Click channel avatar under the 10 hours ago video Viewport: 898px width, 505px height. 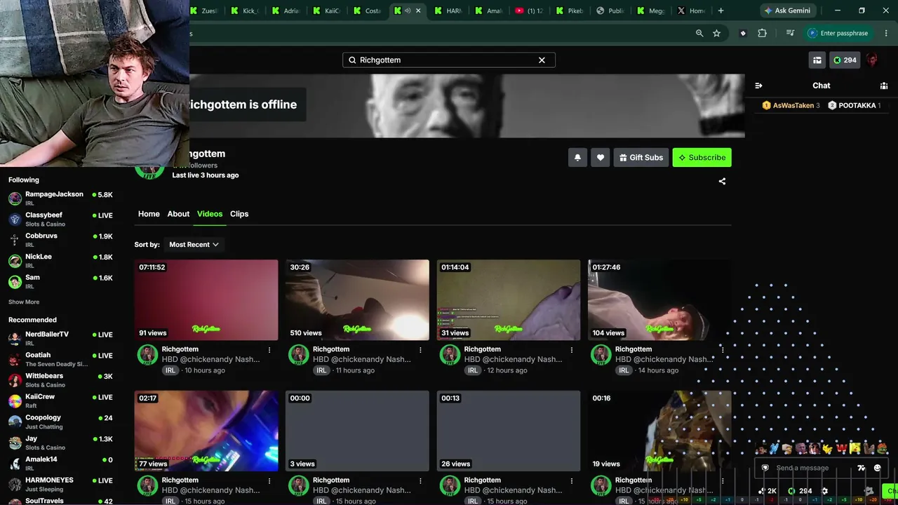[147, 355]
